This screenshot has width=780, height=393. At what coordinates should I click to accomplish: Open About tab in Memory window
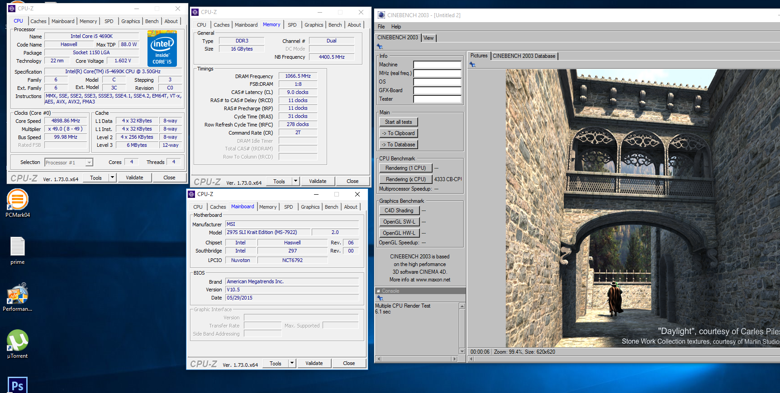click(x=354, y=25)
